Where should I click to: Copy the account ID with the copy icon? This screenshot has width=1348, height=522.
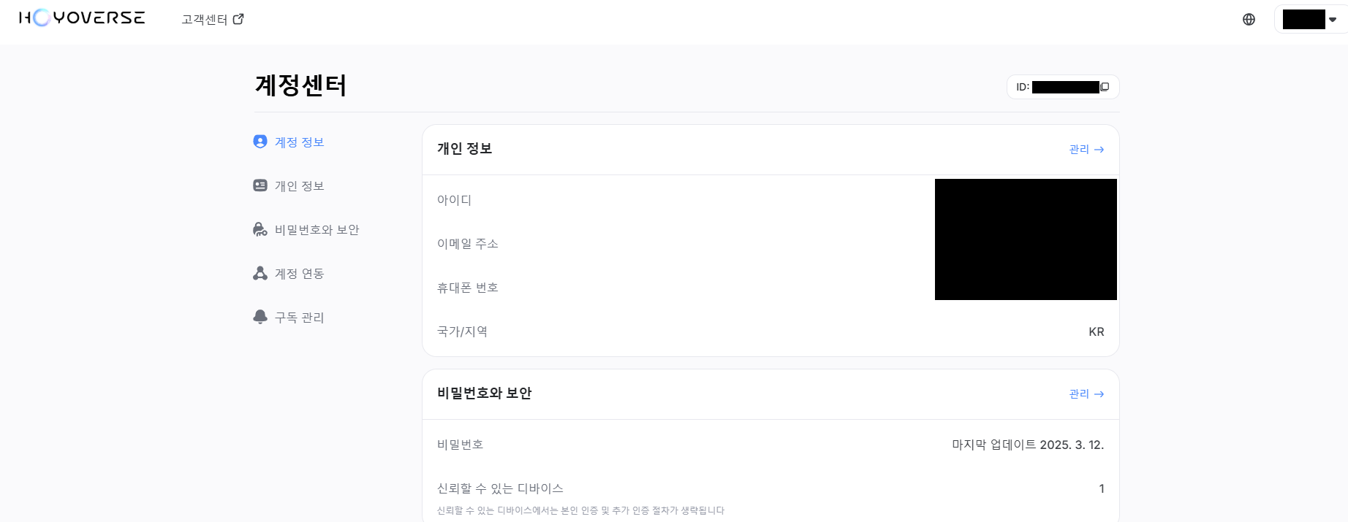pyautogui.click(x=1105, y=87)
